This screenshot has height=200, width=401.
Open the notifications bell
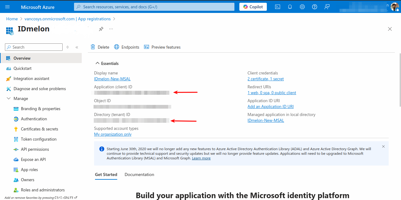pyautogui.click(x=290, y=7)
